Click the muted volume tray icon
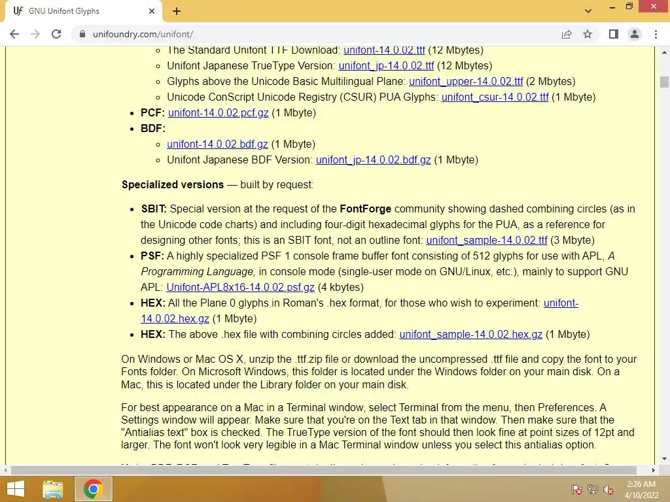The width and height of the screenshot is (670, 502). (608, 490)
